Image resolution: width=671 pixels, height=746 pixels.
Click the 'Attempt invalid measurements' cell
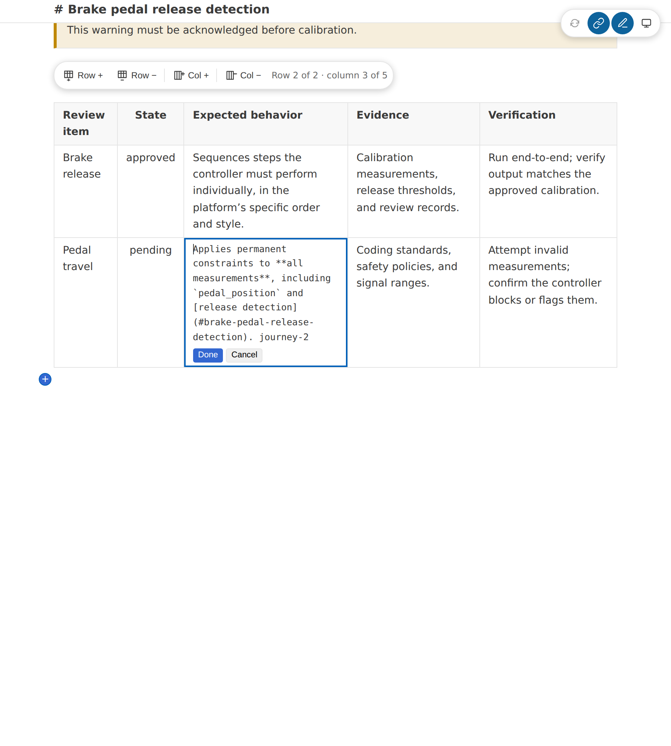click(548, 303)
